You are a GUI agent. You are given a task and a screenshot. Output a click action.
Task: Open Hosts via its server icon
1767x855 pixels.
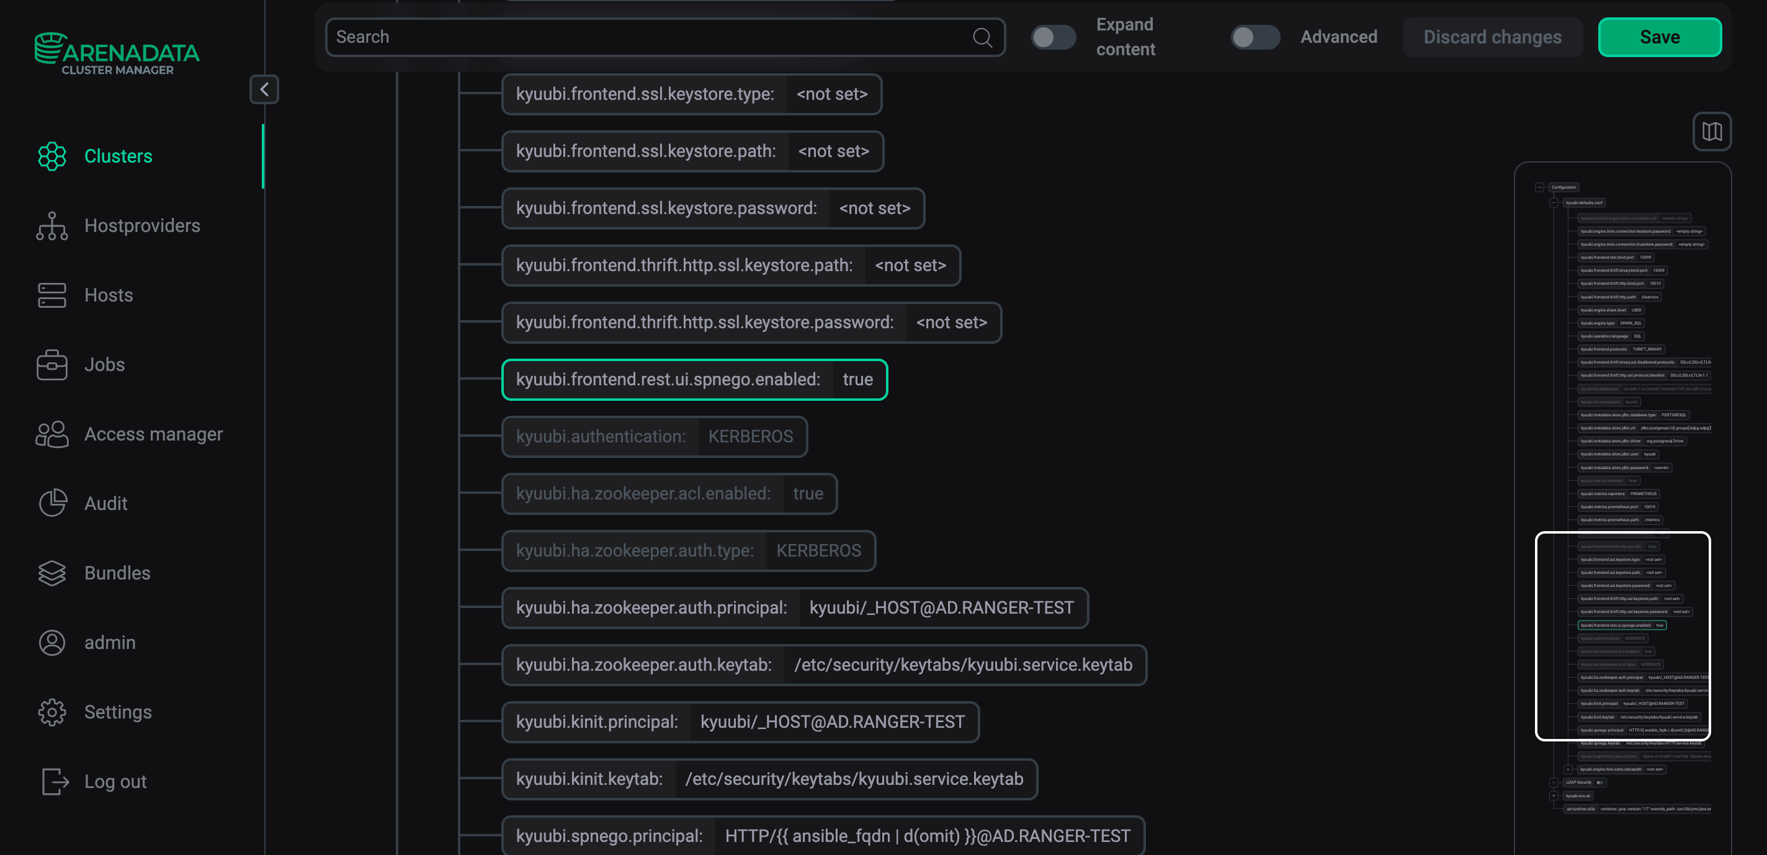[52, 295]
